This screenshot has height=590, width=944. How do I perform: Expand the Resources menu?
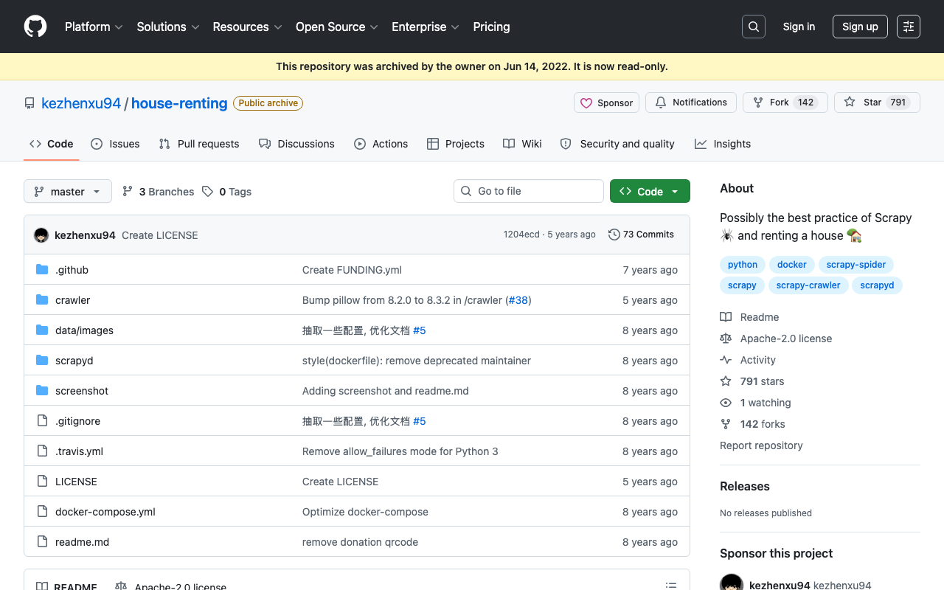(247, 27)
